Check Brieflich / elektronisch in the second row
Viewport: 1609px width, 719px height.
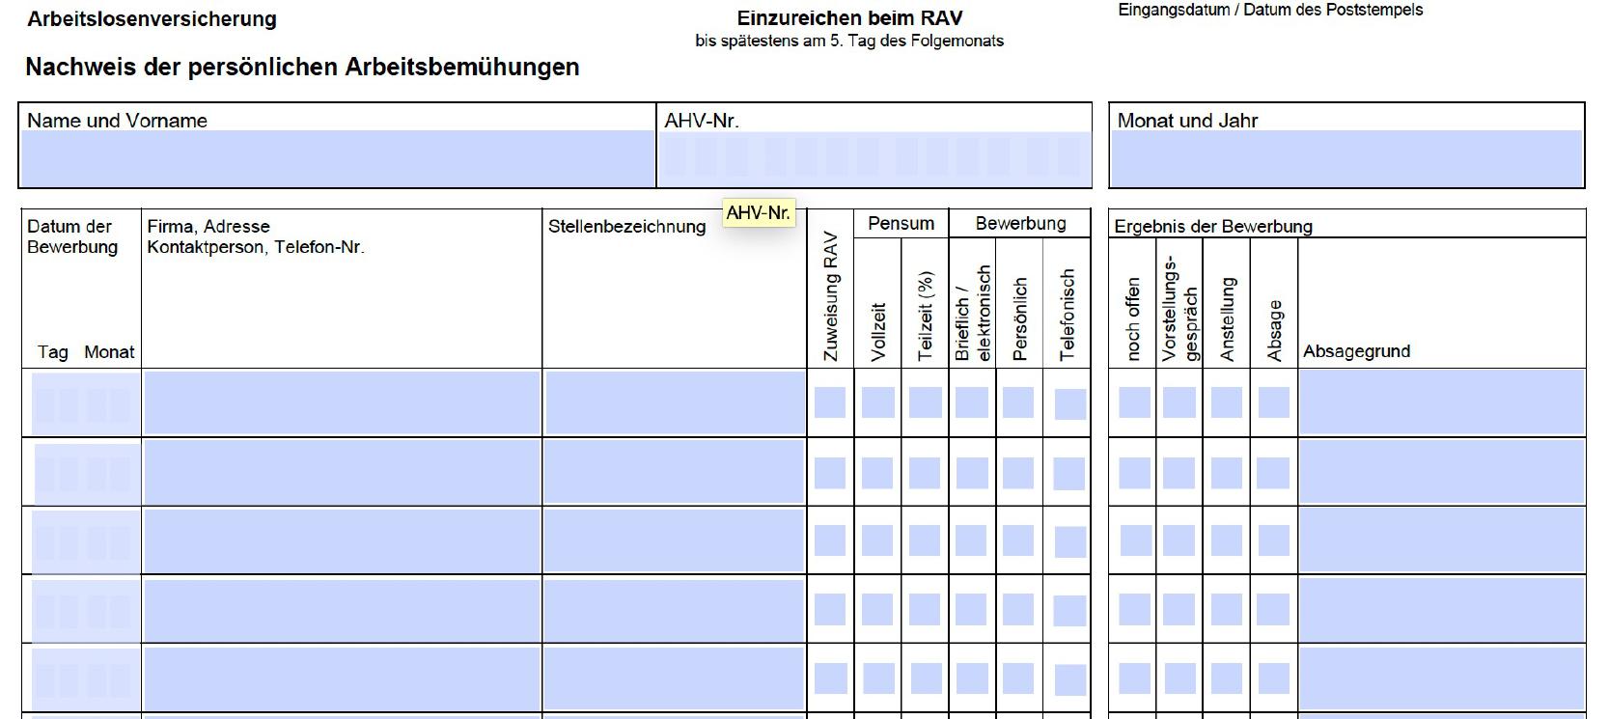[x=972, y=473]
